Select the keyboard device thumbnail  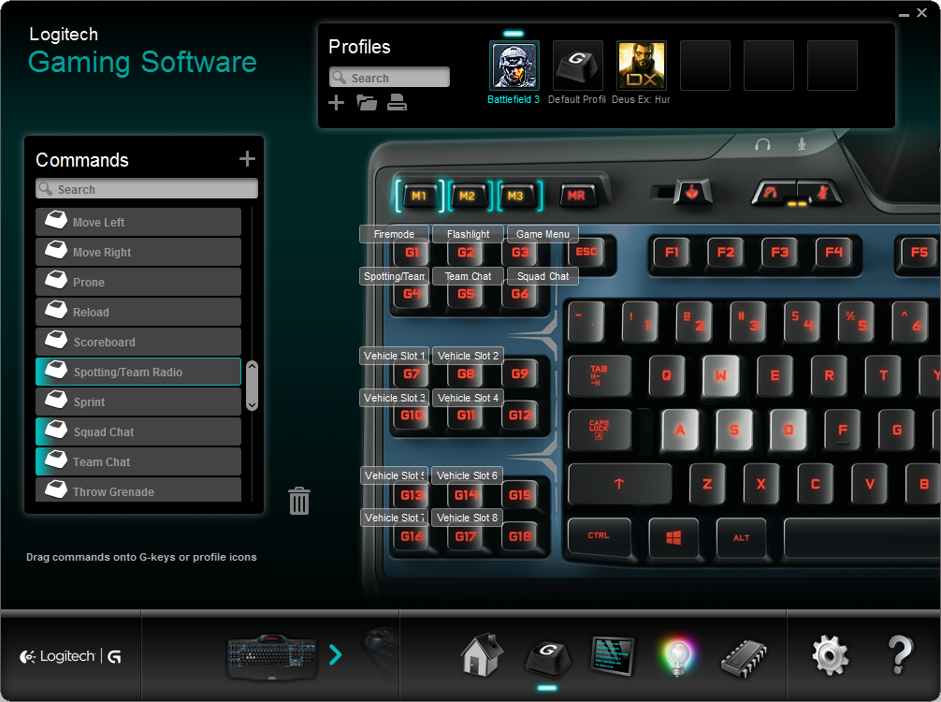pos(272,657)
